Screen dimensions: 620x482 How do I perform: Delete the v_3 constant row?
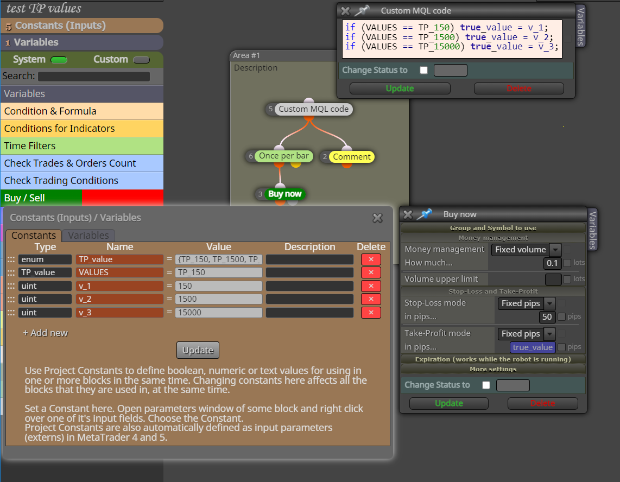371,312
